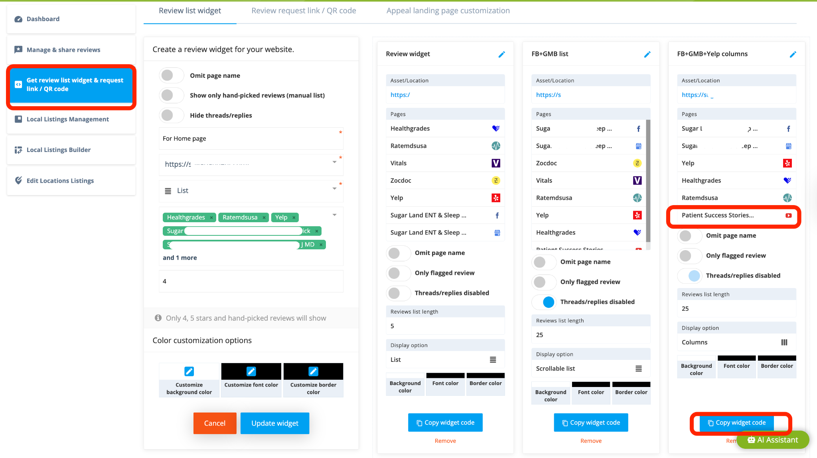Edit the Review widget via pencil icon
817x458 pixels.
pyautogui.click(x=501, y=54)
